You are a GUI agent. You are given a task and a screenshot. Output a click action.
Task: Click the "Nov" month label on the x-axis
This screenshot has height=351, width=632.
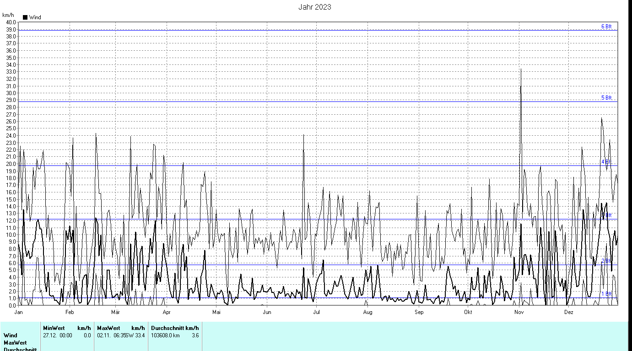pyautogui.click(x=519, y=312)
